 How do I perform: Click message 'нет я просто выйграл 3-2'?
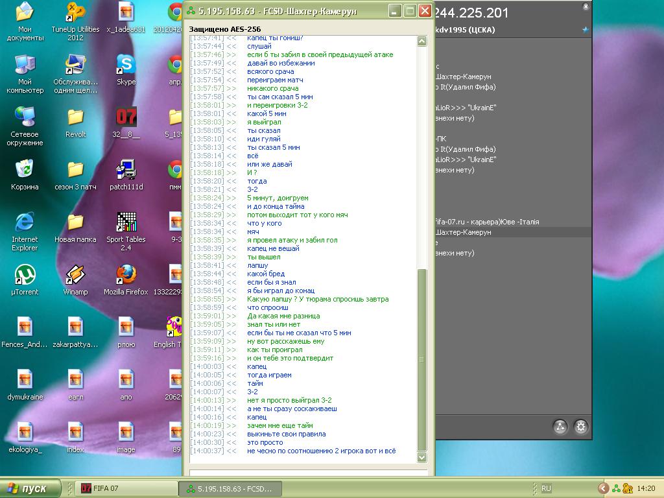tap(289, 400)
